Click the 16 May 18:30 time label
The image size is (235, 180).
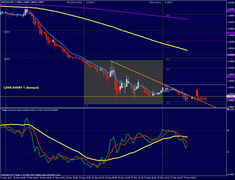coord(150,178)
